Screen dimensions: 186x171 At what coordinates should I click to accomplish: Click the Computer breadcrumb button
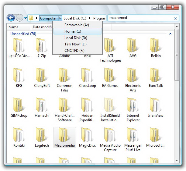48,18
